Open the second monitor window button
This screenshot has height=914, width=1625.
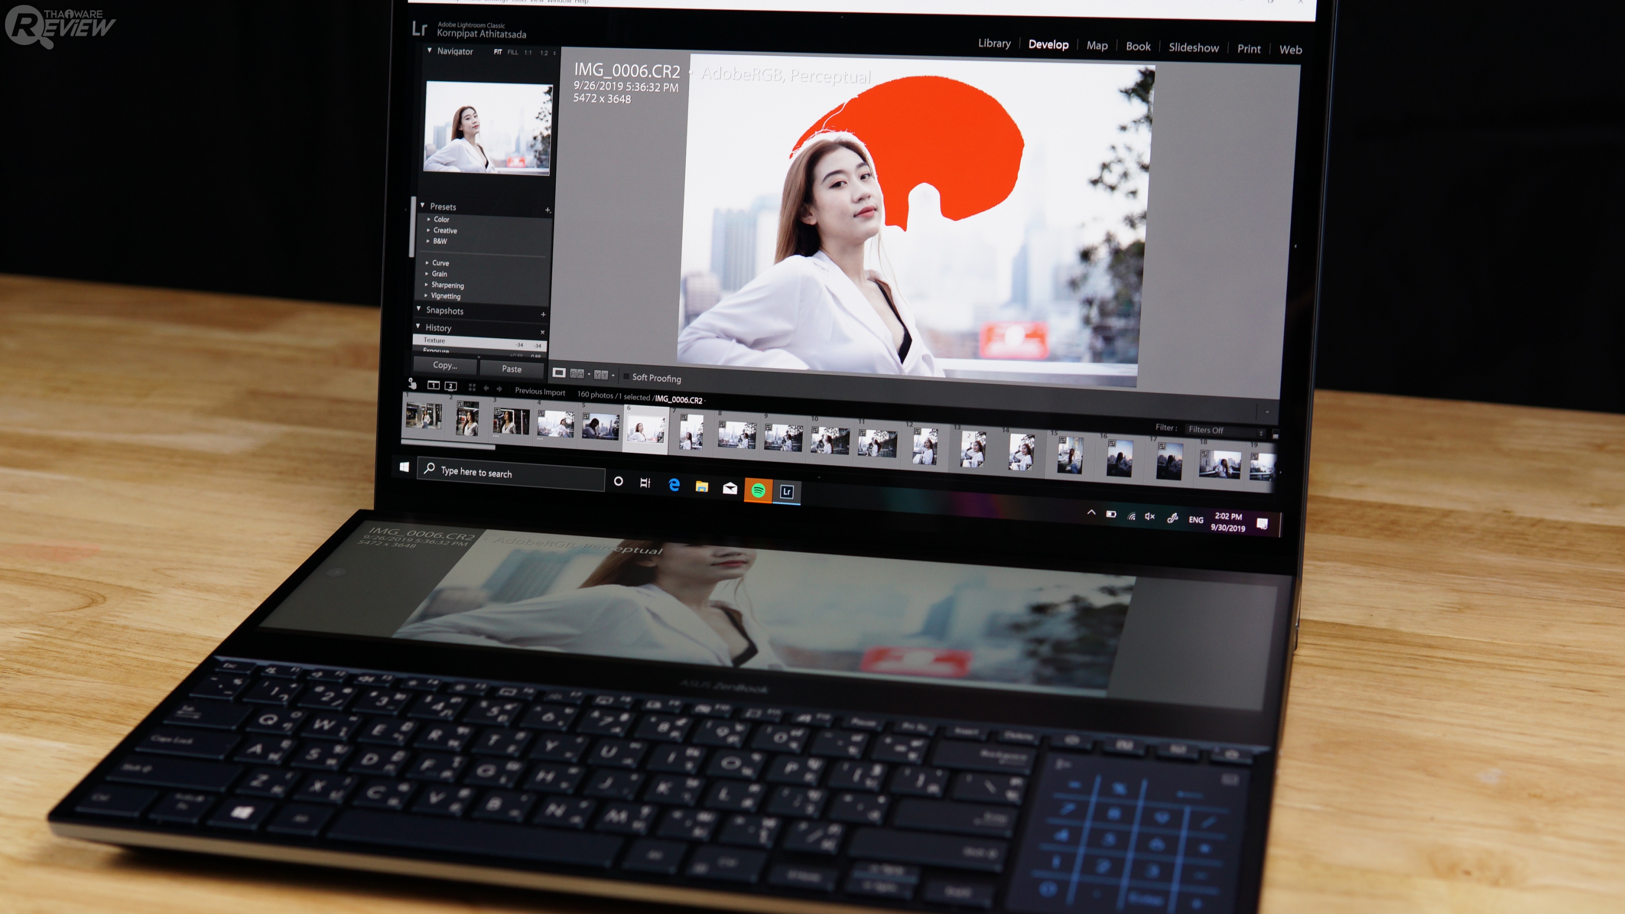click(451, 386)
